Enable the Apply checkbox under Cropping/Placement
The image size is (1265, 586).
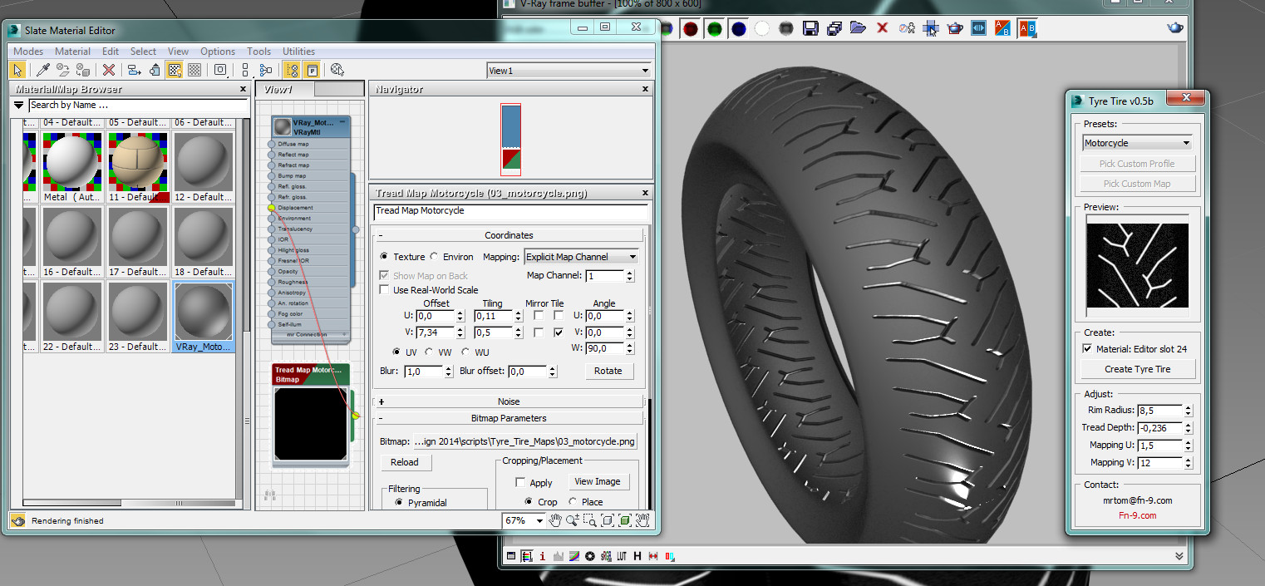click(x=522, y=481)
